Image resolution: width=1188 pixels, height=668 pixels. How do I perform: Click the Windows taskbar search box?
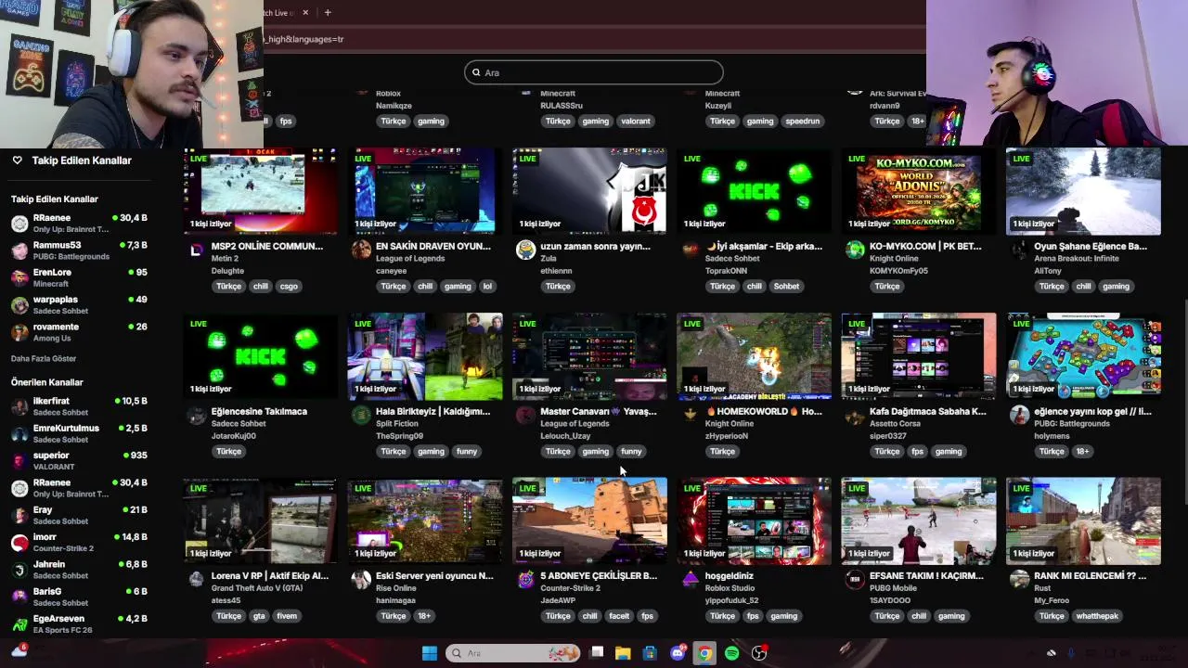click(x=512, y=653)
